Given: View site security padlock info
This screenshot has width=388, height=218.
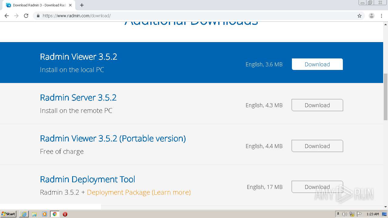Looking at the screenshot, I should (x=38, y=16).
